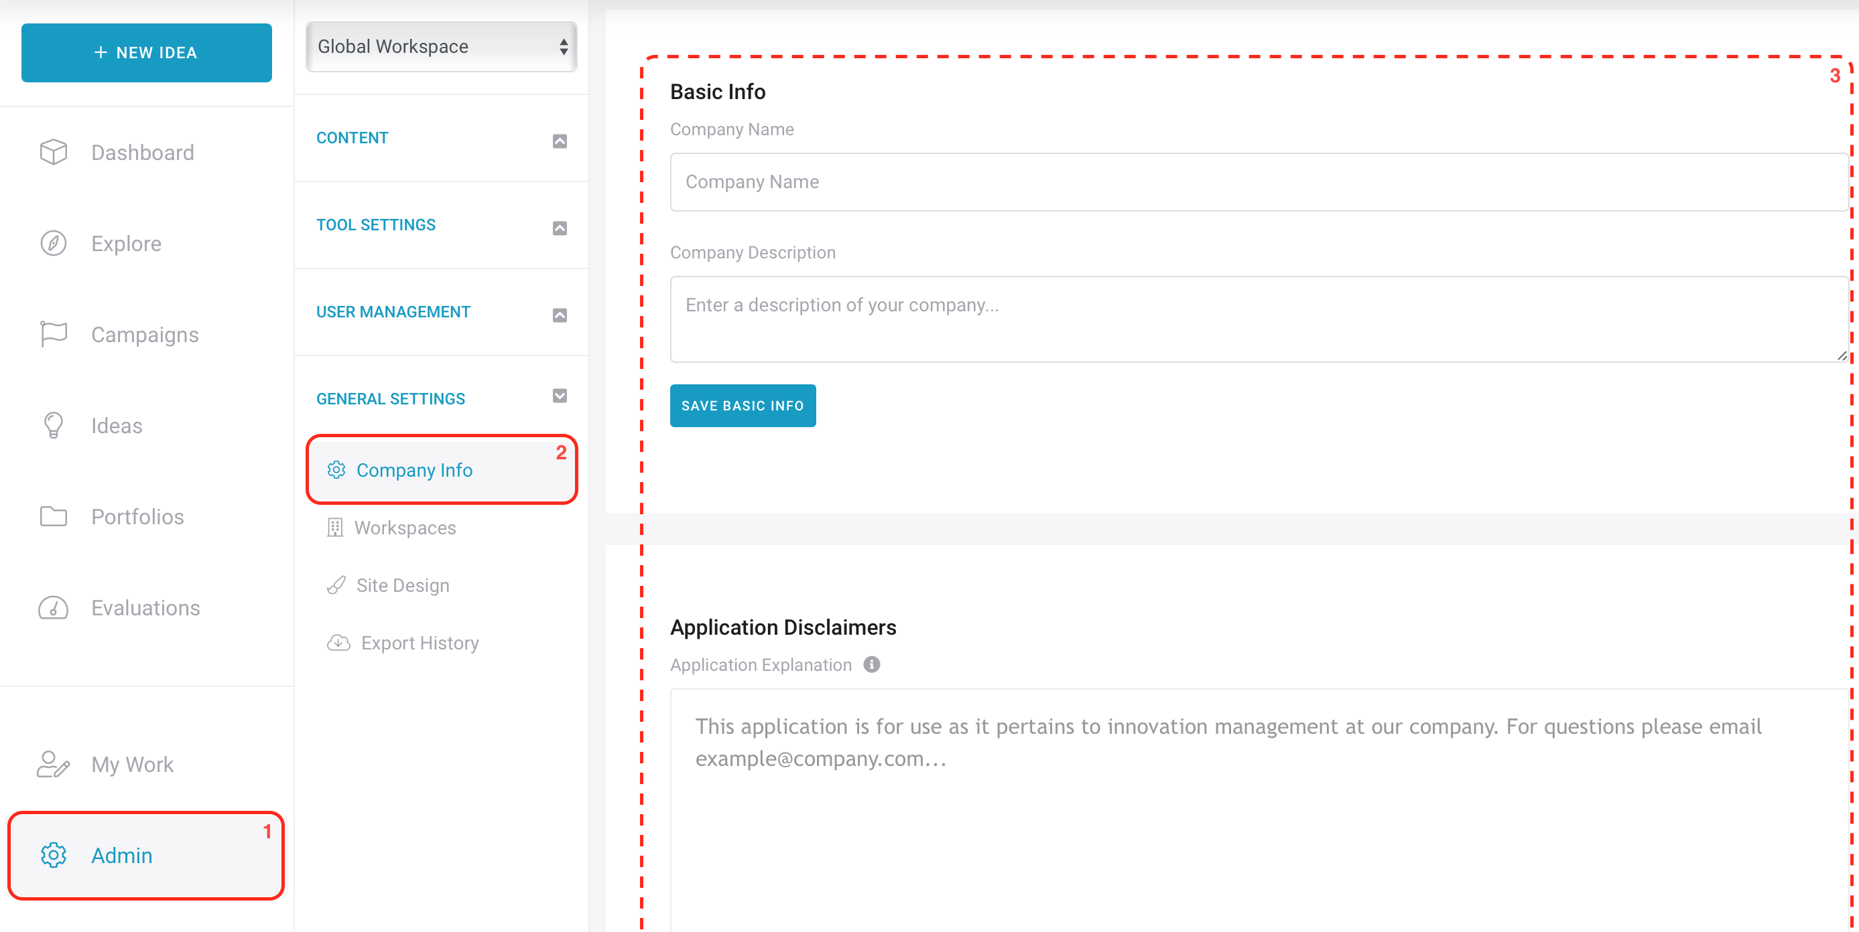Select Ideas in the sidebar
The width and height of the screenshot is (1859, 932).
[x=147, y=425]
